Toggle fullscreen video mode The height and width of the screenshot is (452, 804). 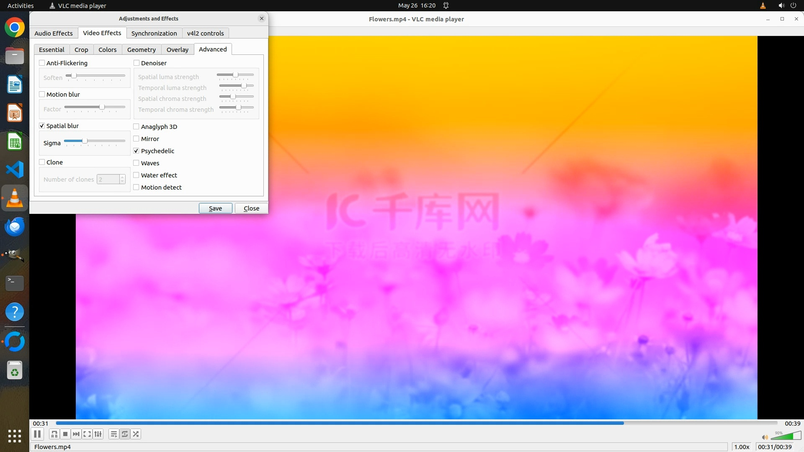87,434
